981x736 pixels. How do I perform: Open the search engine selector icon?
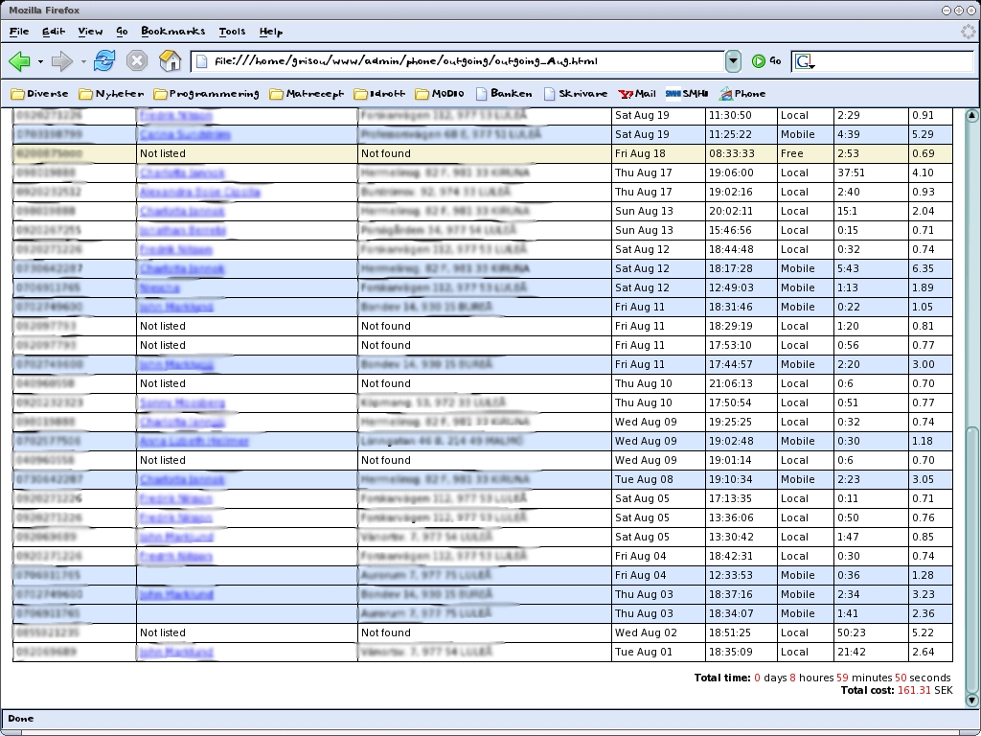(804, 61)
